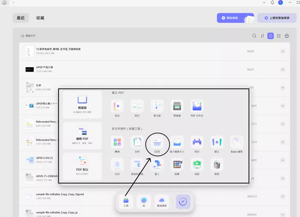Click the 上傳到雲端硬碟 button
This screenshot has width=300, height=217.
click(x=277, y=18)
